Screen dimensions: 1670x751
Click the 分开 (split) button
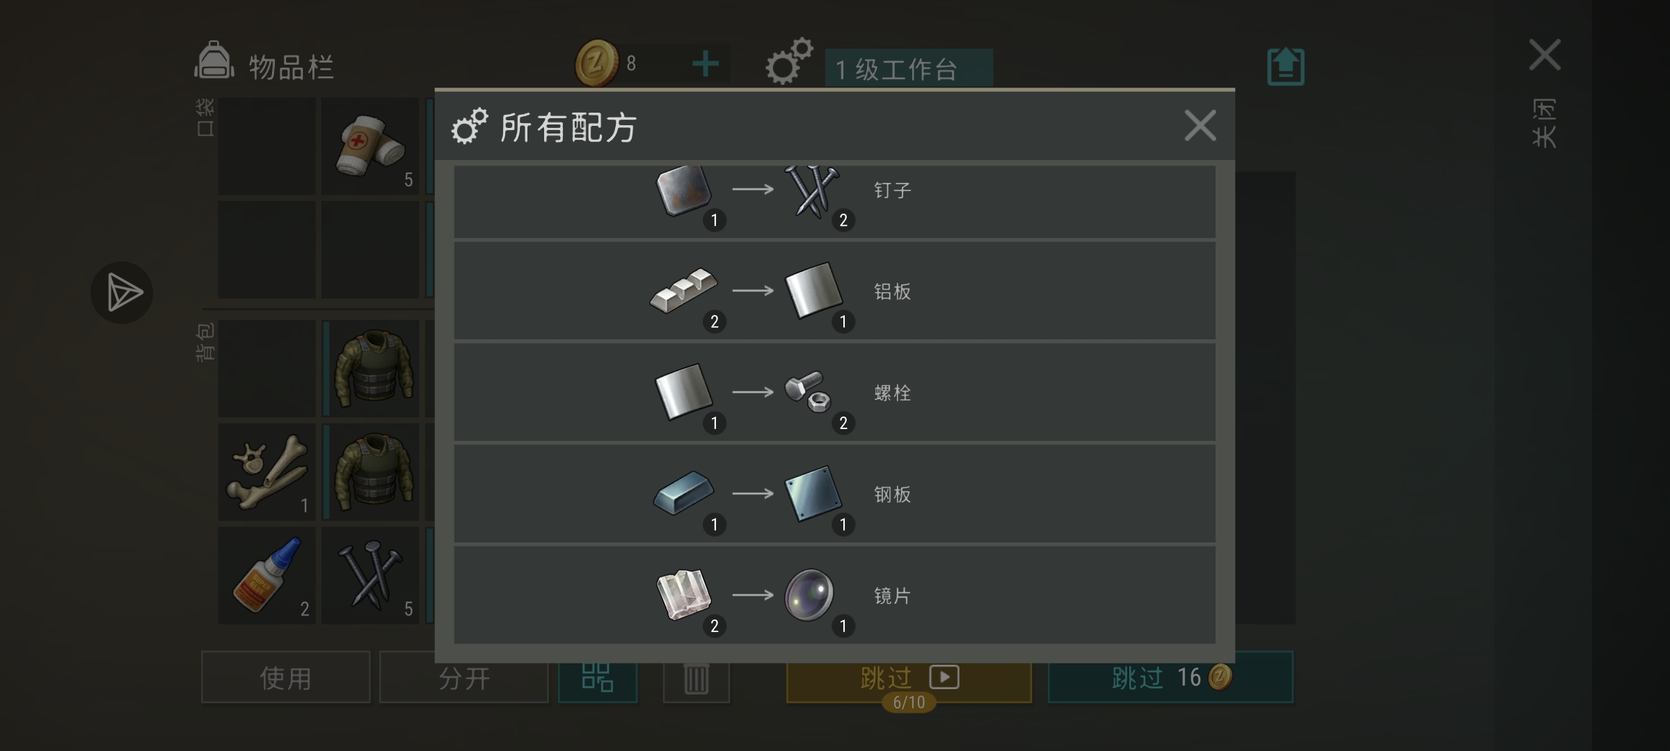coord(464,677)
